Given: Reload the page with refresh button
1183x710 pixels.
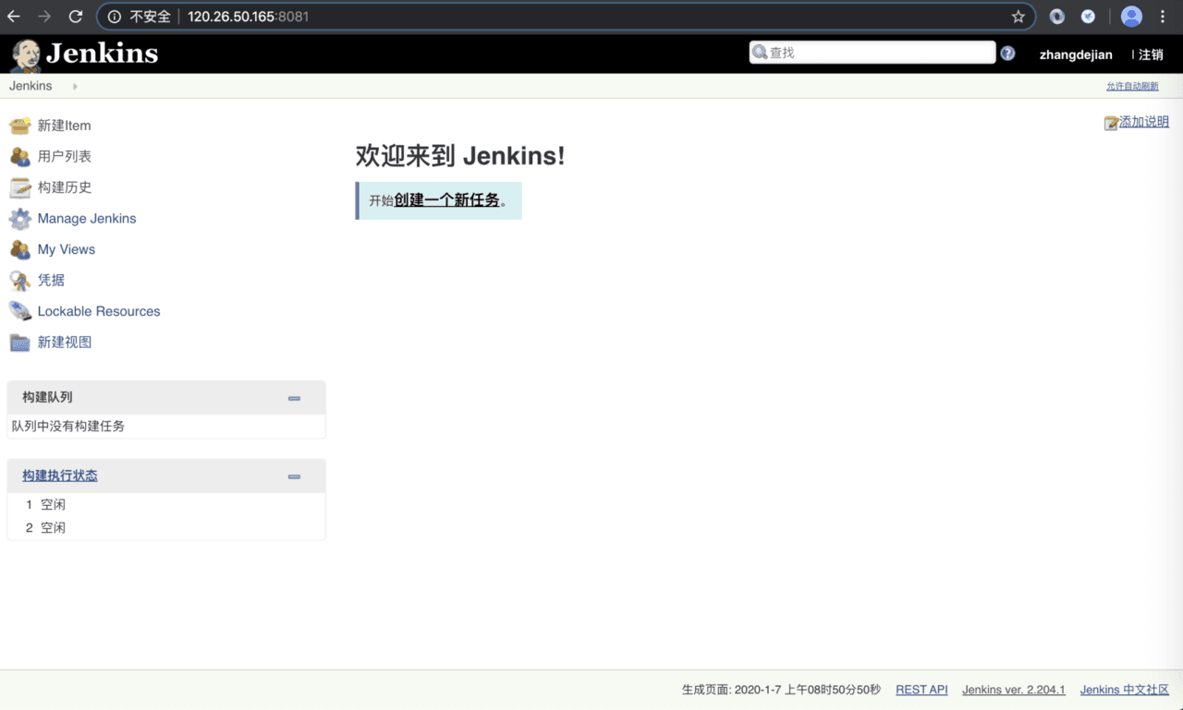Looking at the screenshot, I should point(76,17).
